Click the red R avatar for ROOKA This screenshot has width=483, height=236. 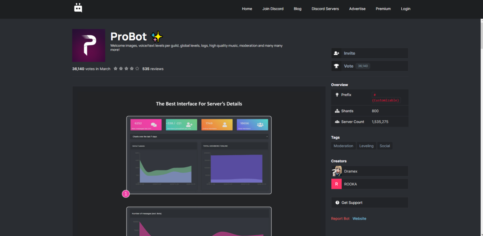point(336,184)
